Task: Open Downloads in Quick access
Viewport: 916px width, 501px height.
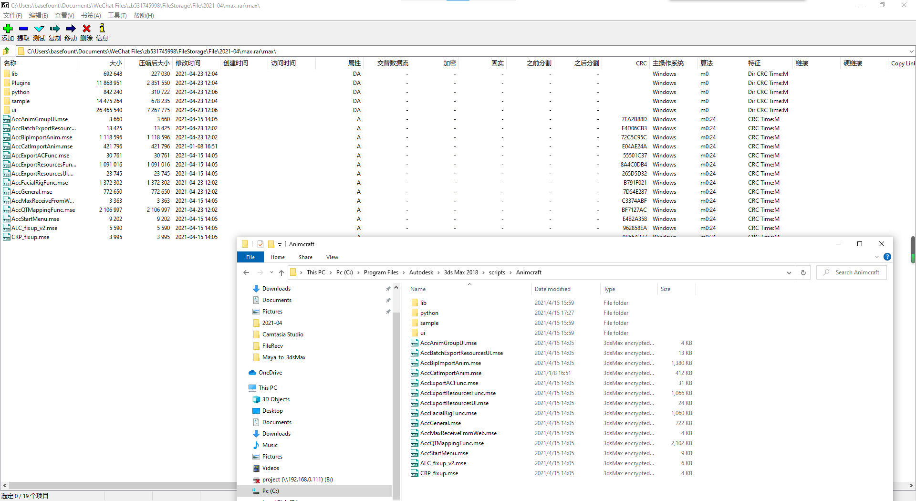Action: 276,289
